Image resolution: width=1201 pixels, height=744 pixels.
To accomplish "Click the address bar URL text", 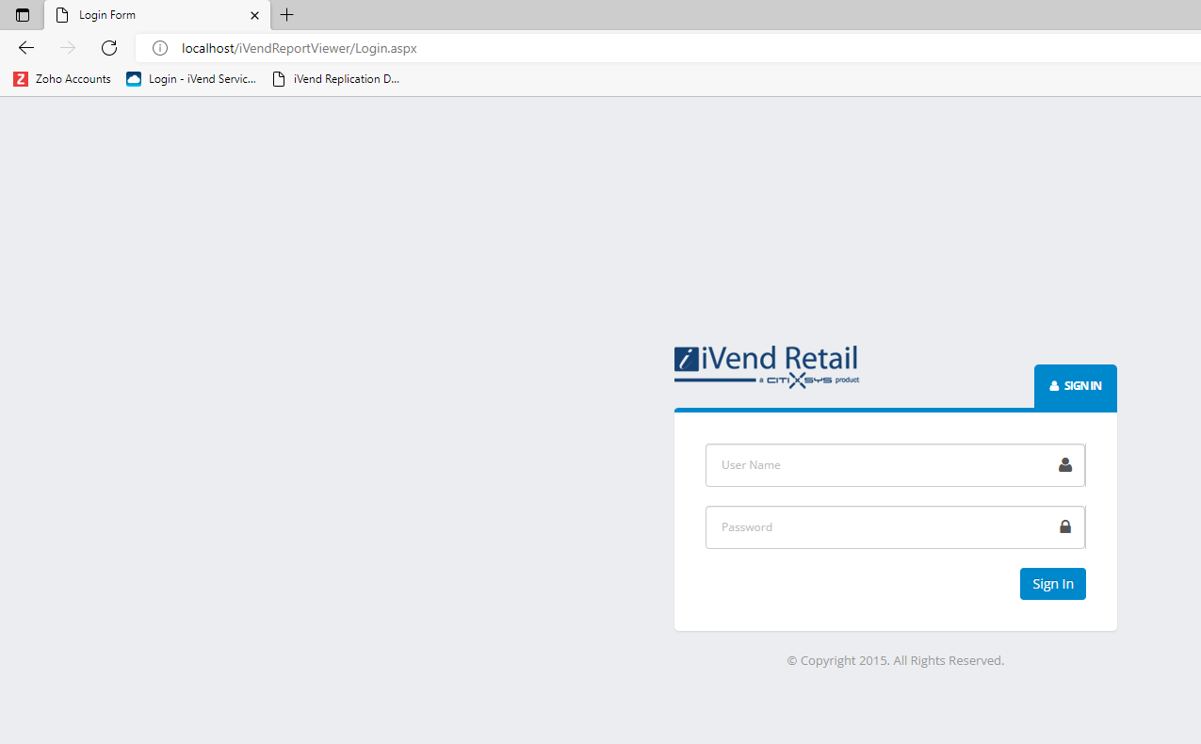I will [300, 48].
